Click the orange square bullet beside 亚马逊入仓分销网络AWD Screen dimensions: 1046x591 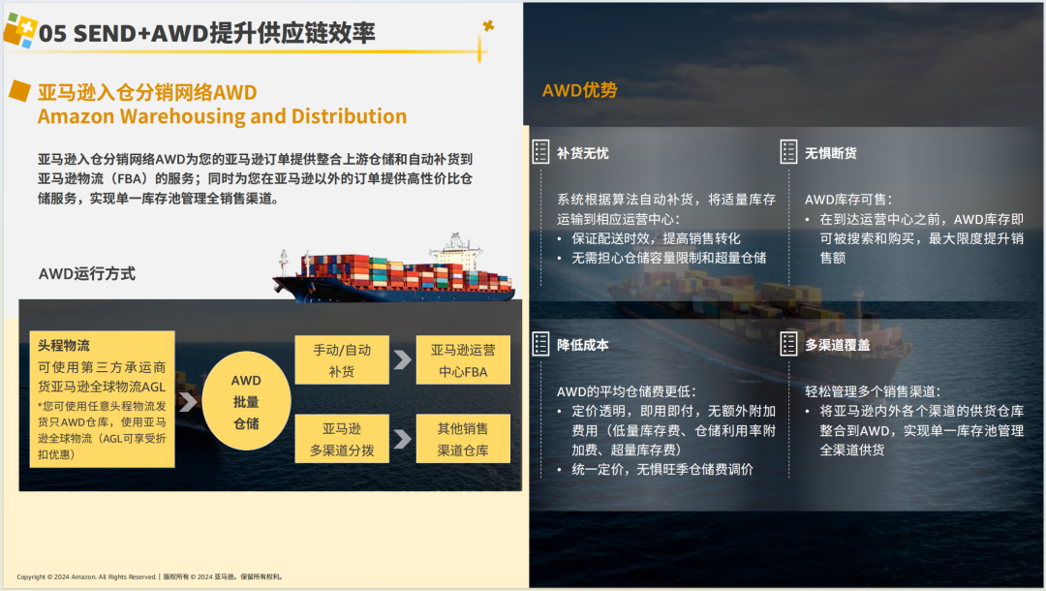pyautogui.click(x=20, y=91)
